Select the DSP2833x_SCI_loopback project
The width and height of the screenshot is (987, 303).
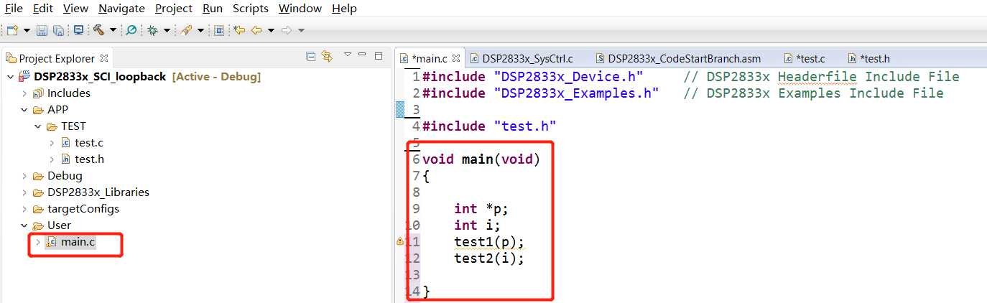point(100,77)
